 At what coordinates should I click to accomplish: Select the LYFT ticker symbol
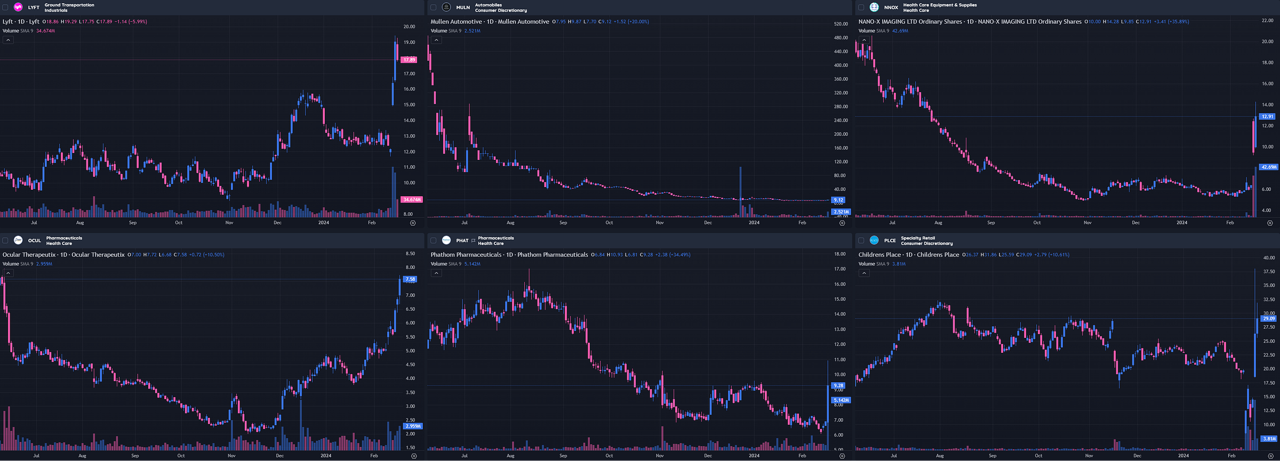[34, 7]
